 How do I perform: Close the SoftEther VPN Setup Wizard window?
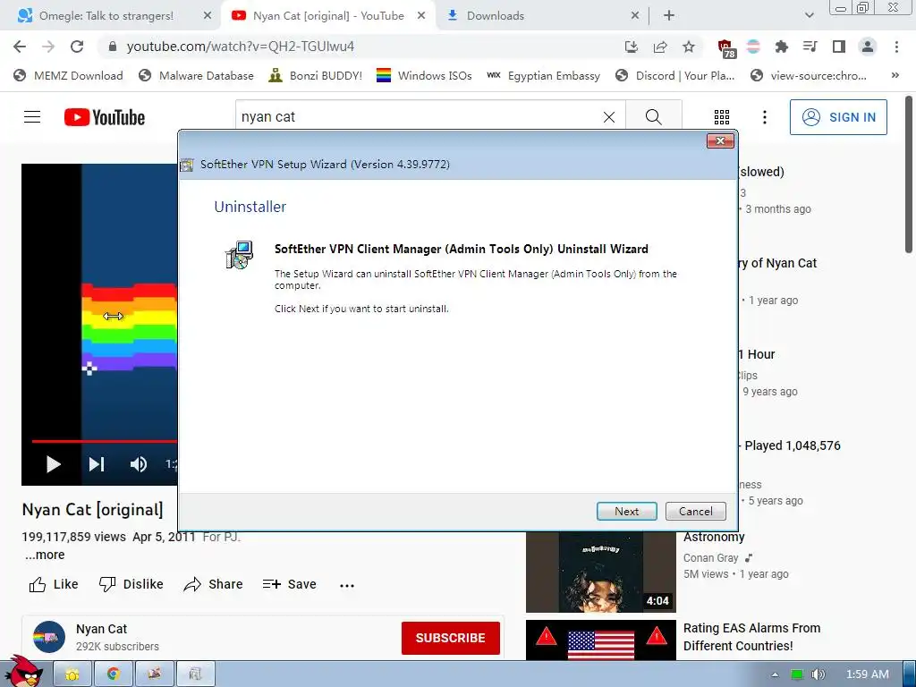click(720, 140)
